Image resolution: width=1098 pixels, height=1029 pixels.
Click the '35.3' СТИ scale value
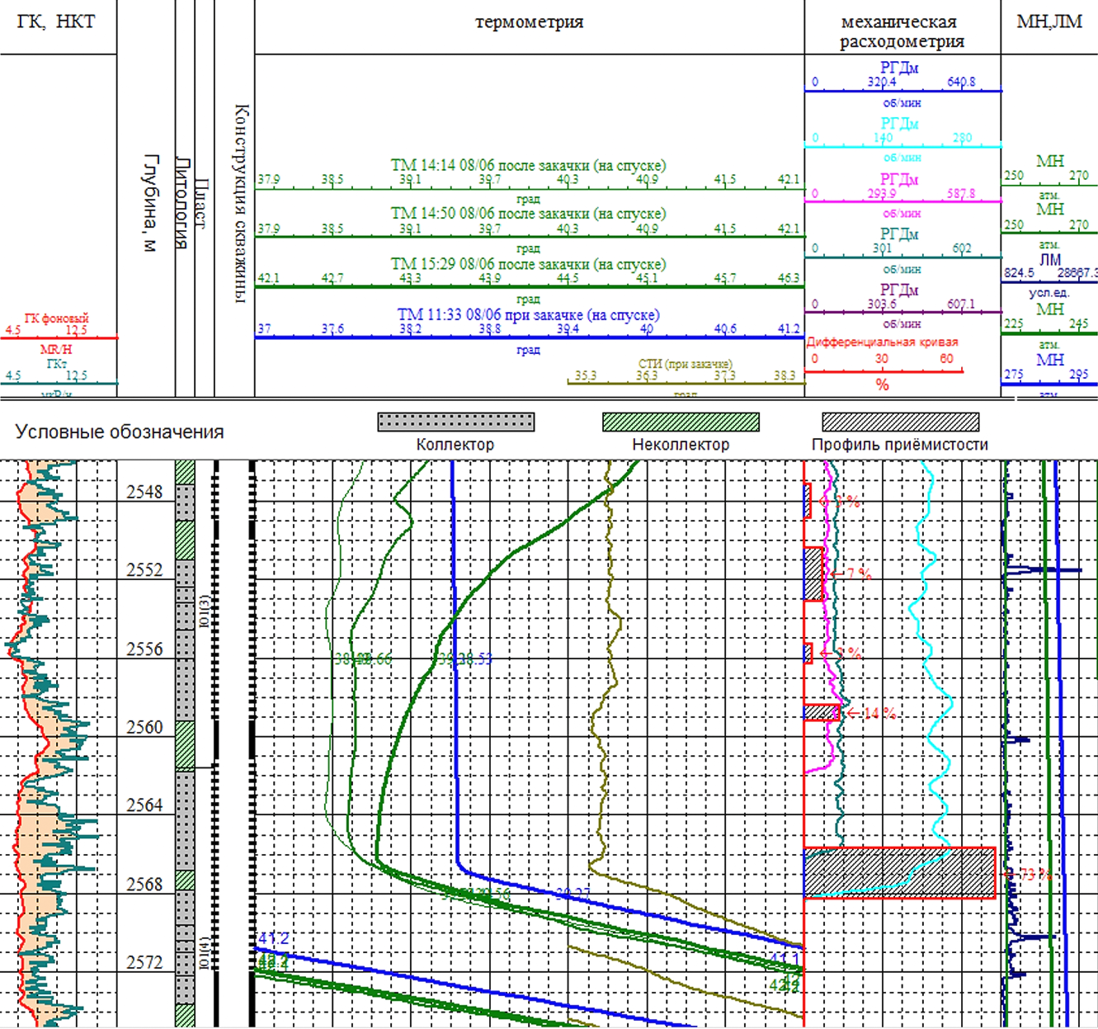click(586, 375)
